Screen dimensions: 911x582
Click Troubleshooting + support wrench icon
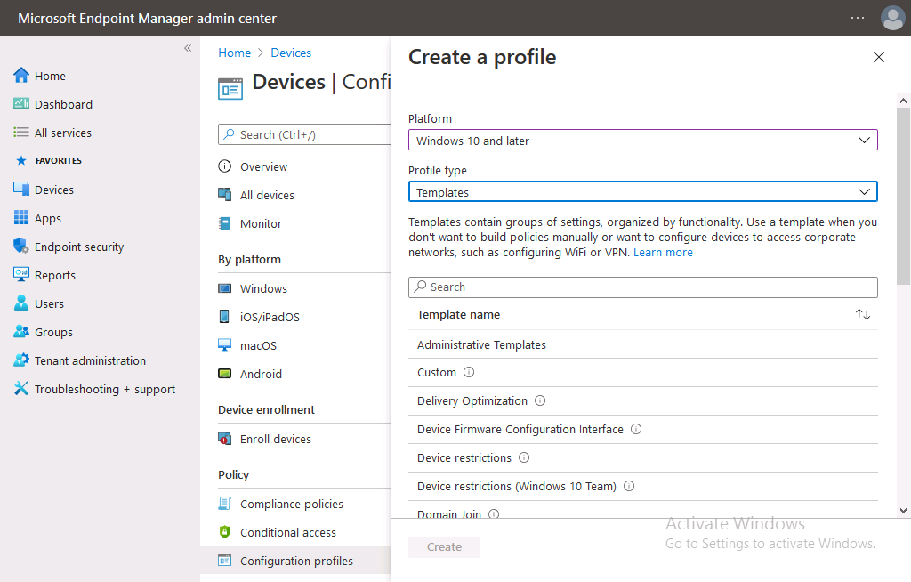[21, 388]
